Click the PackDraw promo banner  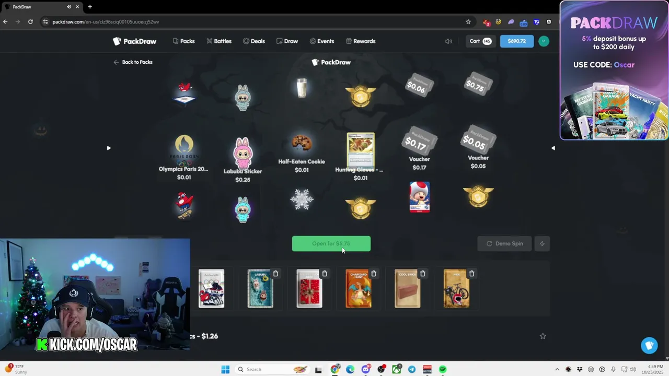614,70
